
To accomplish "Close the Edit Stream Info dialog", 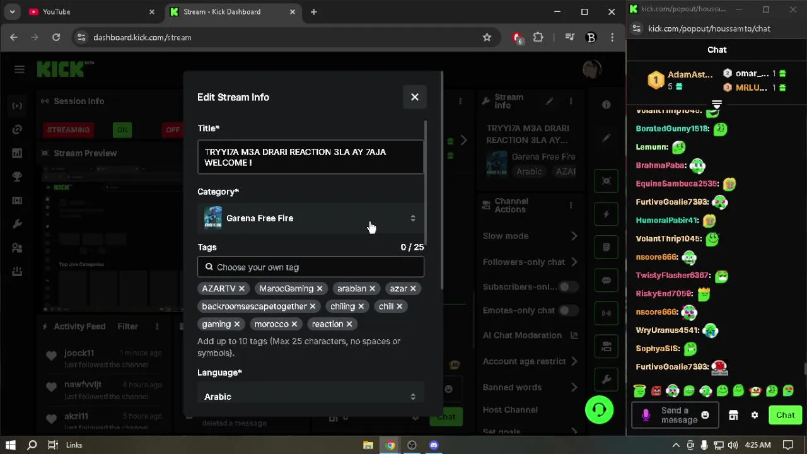I will click(x=415, y=97).
